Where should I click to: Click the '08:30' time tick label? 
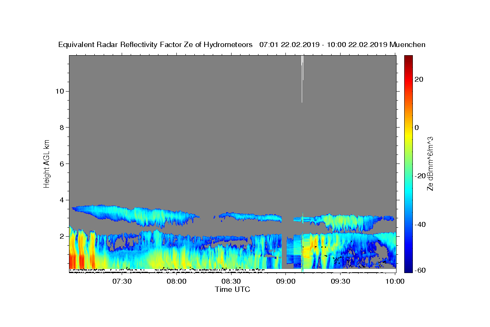click(x=231, y=281)
